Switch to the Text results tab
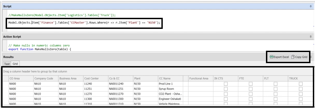The height and width of the screenshot is (109, 315). (x=7, y=64)
